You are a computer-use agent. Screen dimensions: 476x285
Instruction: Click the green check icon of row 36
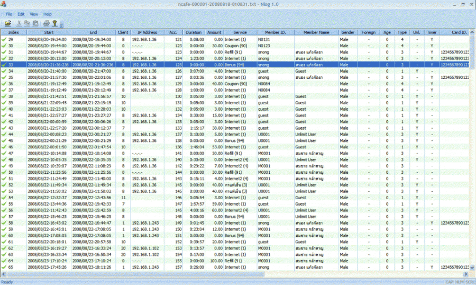(4, 84)
